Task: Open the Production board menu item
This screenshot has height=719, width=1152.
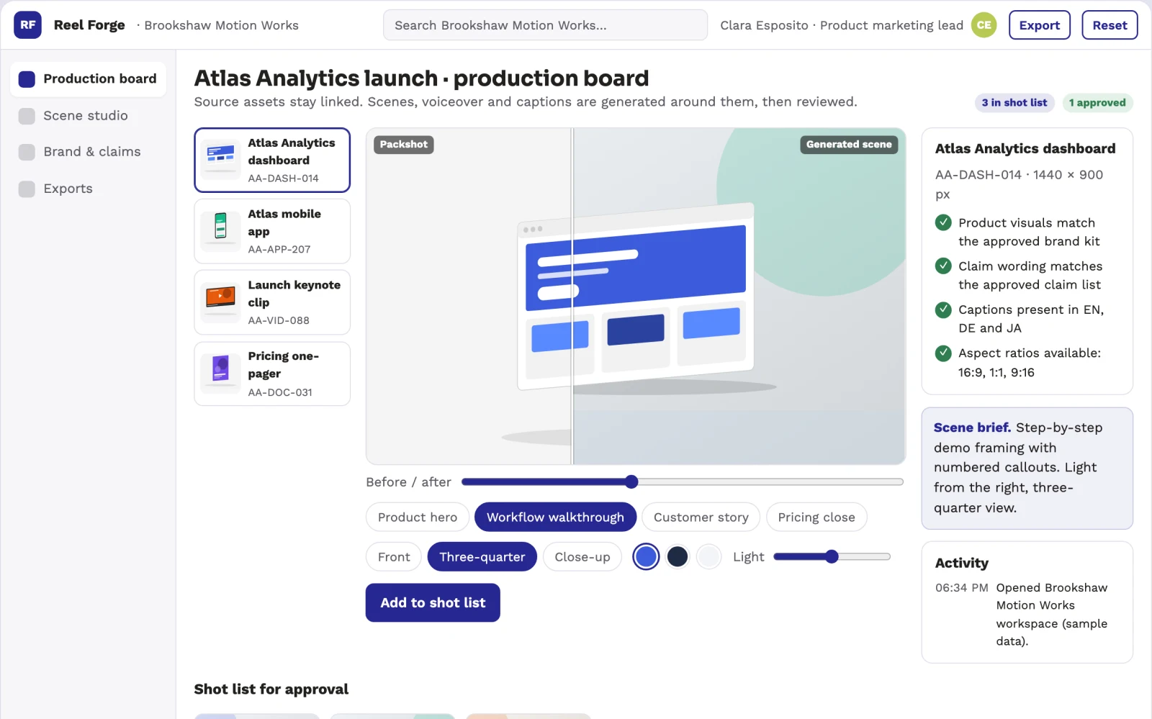Action: pos(88,79)
